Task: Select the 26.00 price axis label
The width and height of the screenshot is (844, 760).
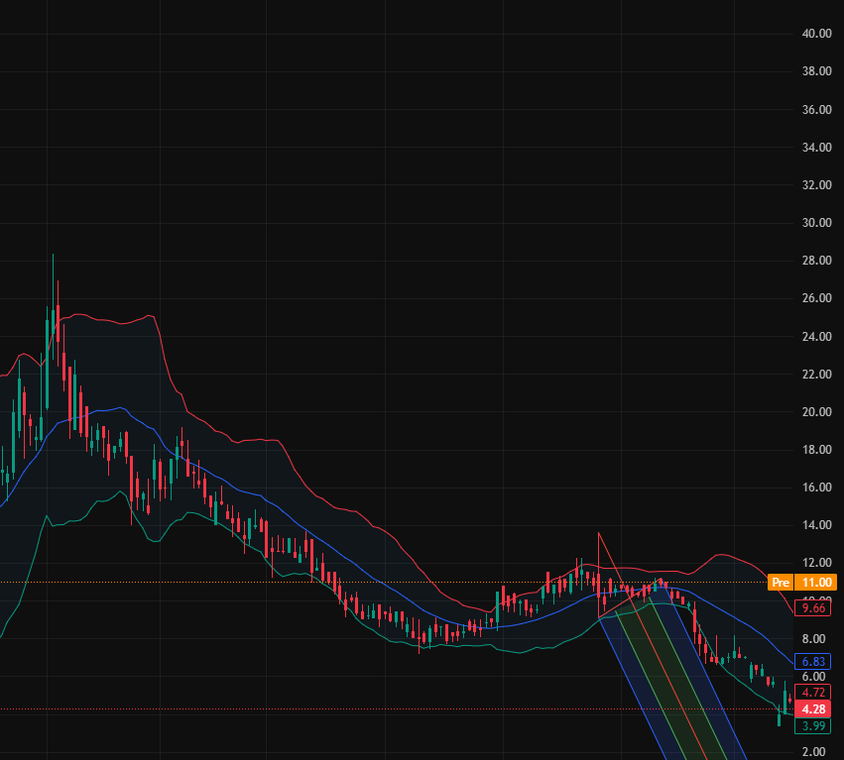Action: click(816, 298)
